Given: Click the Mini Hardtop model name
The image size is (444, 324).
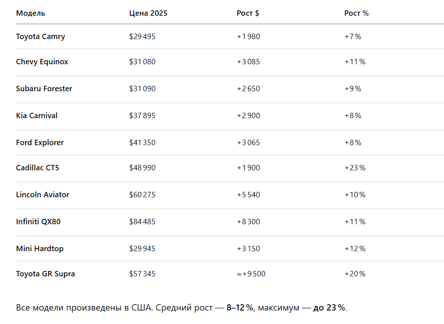Looking at the screenshot, I should click(40, 249).
